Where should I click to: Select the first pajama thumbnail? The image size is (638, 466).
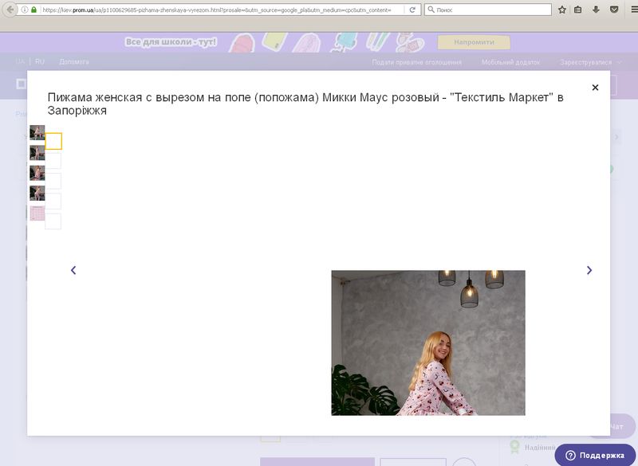click(37, 133)
